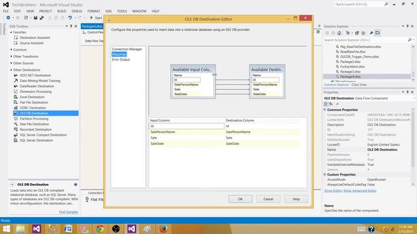This screenshot has height=234, width=417.
Task: Pin the SSIS Toolbox panel with the pushpin
Action: (x=71, y=26)
